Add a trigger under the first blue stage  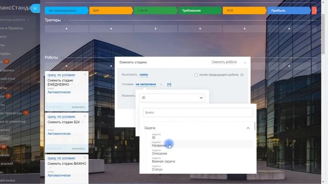(67, 29)
